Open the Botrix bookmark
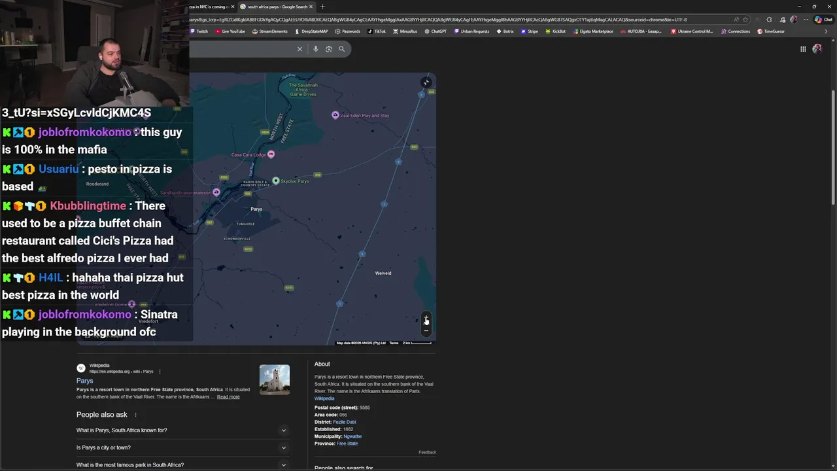Screen dimensions: 837x471 tap(505, 31)
